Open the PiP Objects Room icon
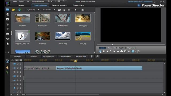Viewport: 171px width, 96px height. (8, 19)
